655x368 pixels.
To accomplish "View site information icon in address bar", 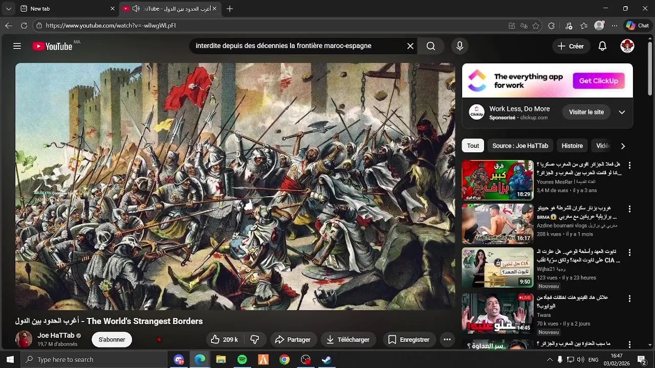I will (39, 26).
